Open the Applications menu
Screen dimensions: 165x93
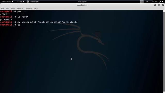(7, 2)
